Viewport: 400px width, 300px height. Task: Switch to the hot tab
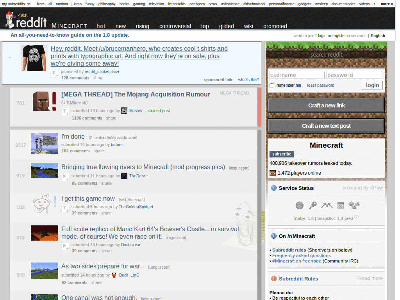click(101, 26)
